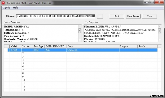165x98 pixels.
Task: Click the Device Properties scrollbar thumb
Action: coord(80,31)
